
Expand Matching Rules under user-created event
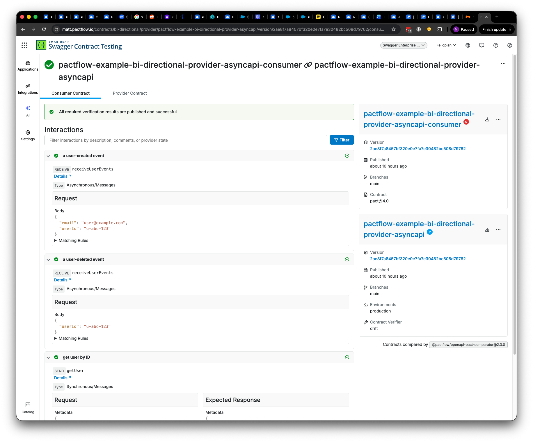(71, 240)
